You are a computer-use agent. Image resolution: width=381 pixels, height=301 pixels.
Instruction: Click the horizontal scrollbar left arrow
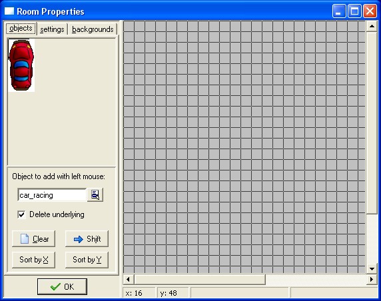pos(129,280)
